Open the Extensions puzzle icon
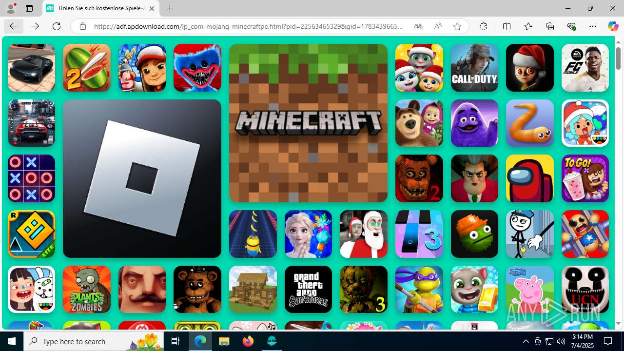 [x=483, y=26]
